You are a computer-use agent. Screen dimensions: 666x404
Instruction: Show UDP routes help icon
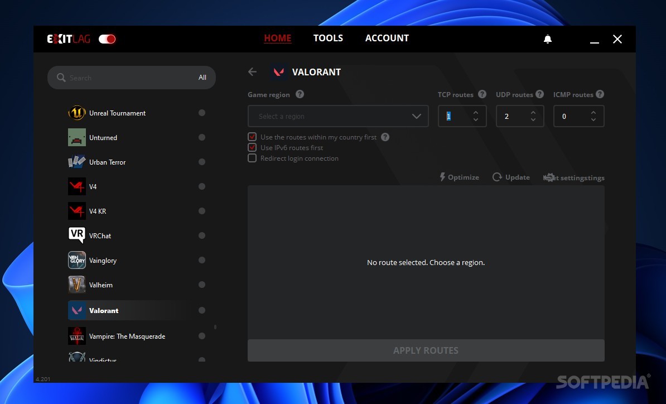click(x=539, y=94)
